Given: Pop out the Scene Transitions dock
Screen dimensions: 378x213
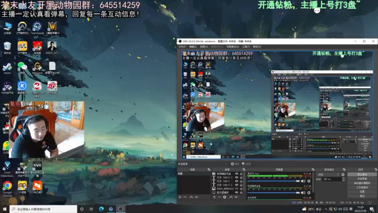Looking at the screenshot, I should click(x=344, y=170).
